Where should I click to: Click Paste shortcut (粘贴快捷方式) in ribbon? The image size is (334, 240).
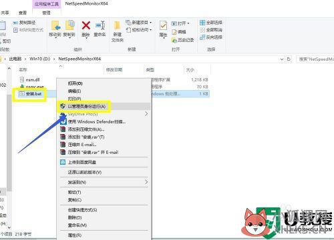tap(28, 30)
